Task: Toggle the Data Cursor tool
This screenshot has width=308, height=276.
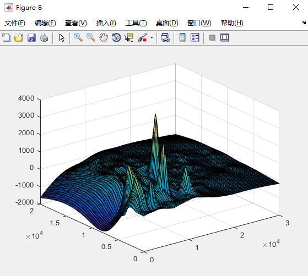Action: click(129, 37)
